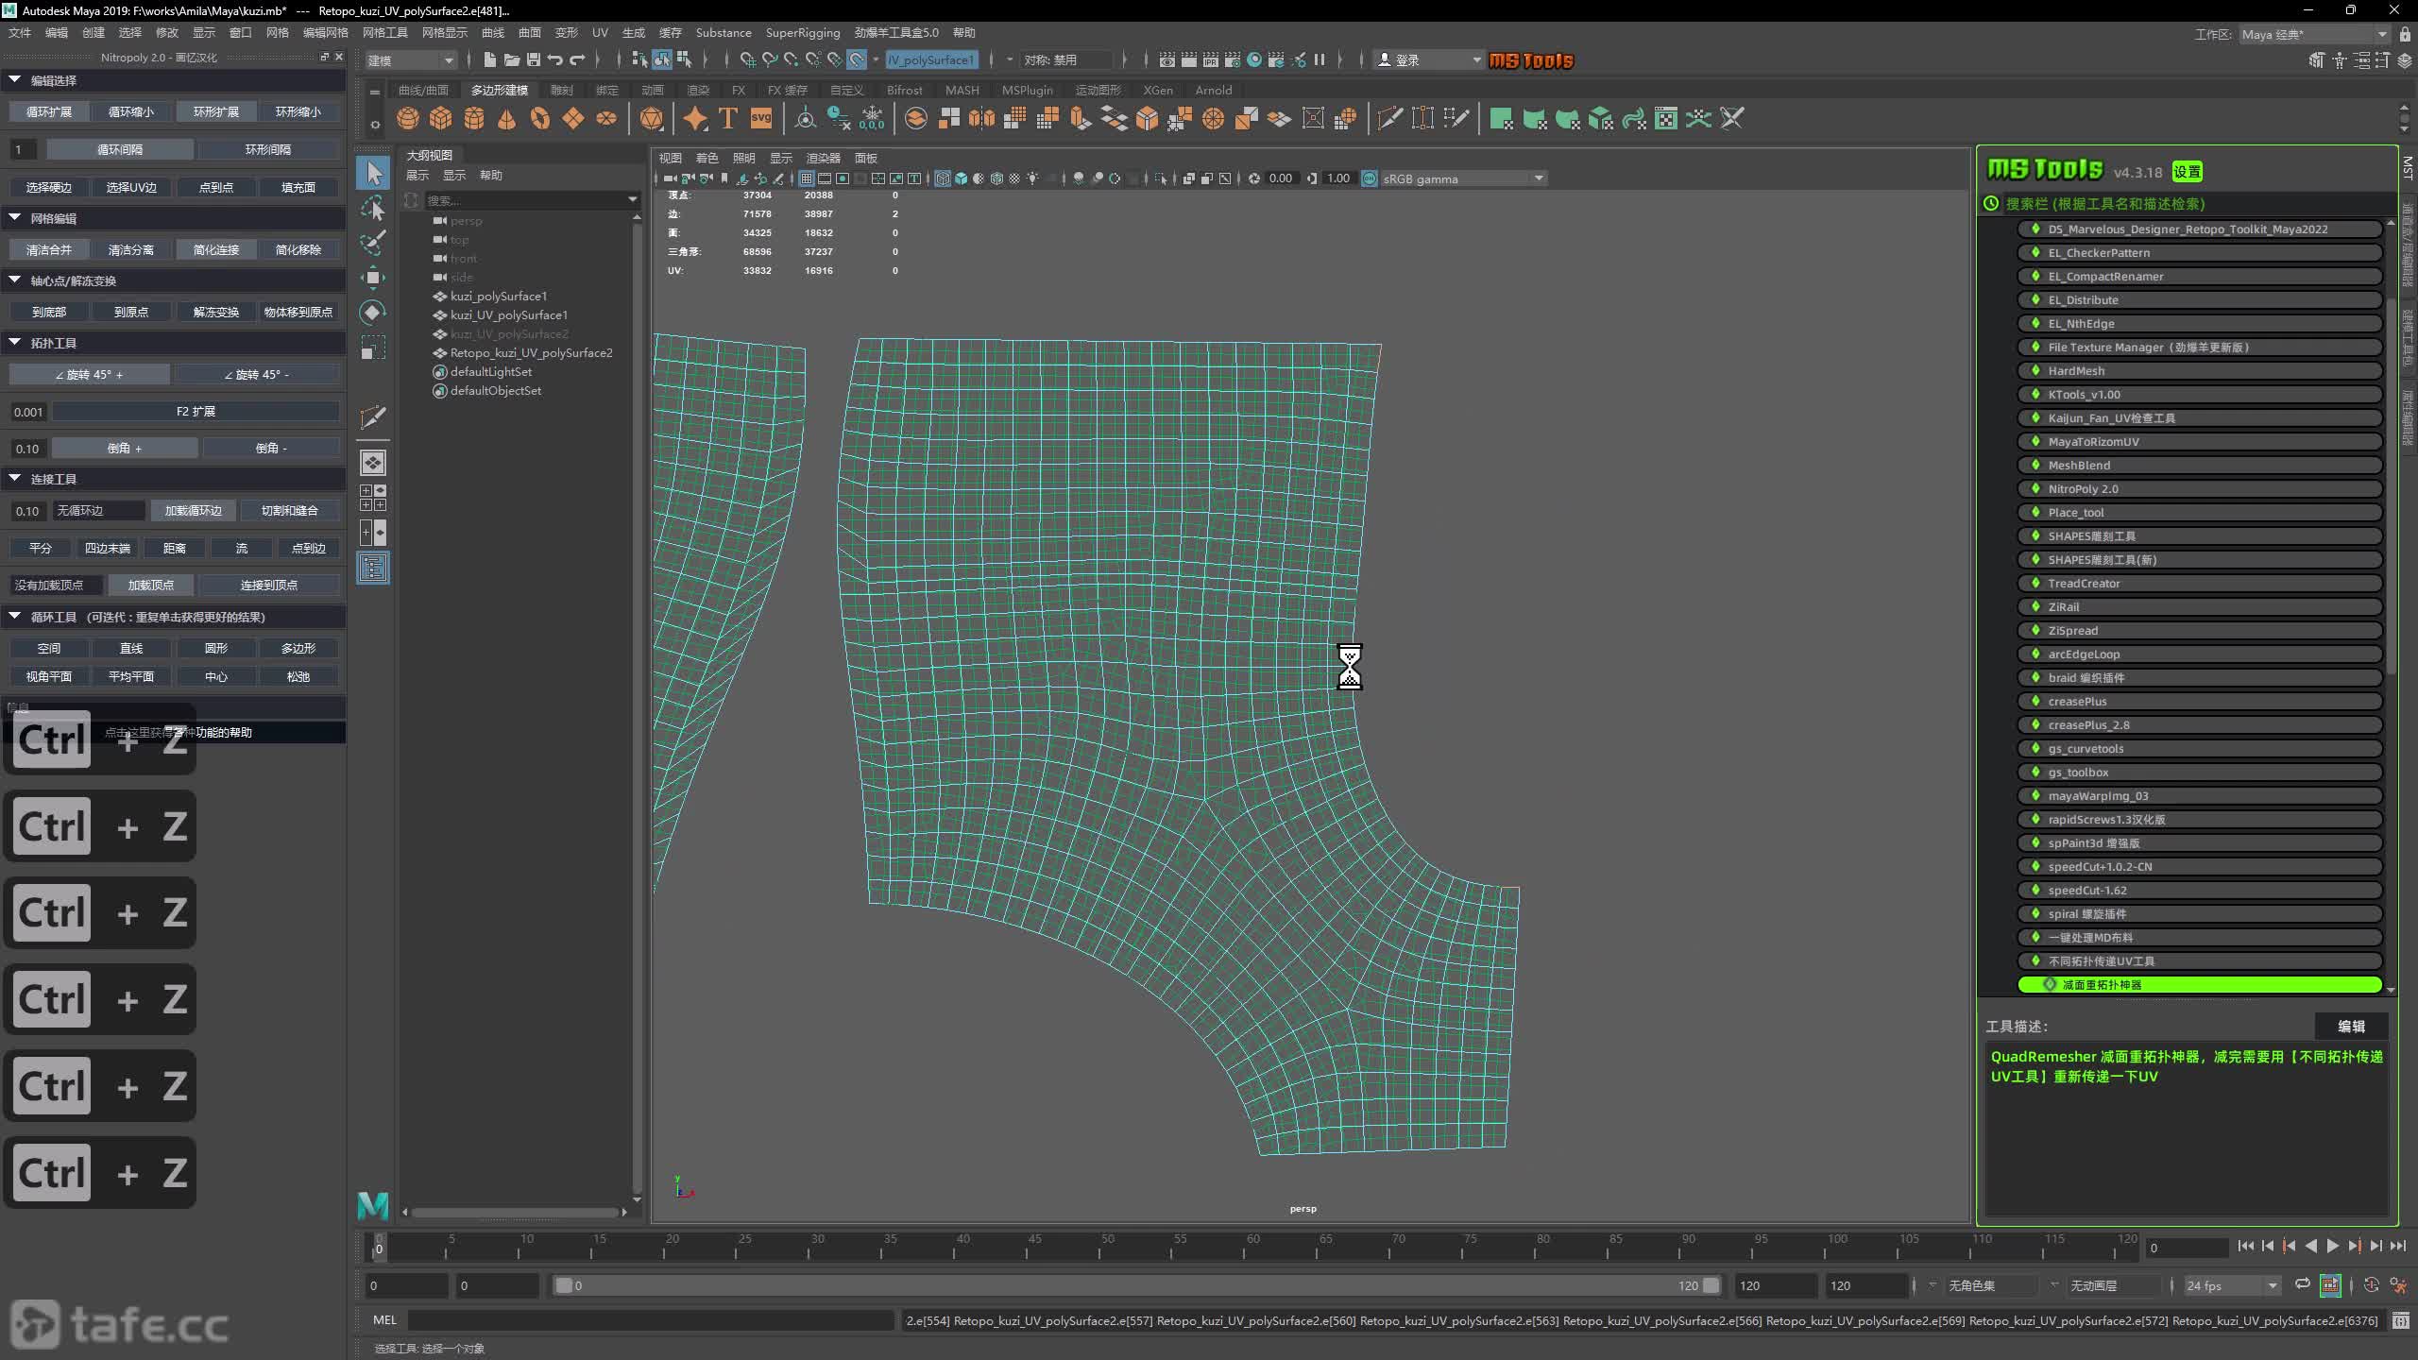Create a polygon cone from the shelf
Viewport: 2418px width, 1360px height.
click(x=506, y=118)
